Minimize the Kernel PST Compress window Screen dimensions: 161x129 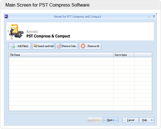[x=149, y=17]
